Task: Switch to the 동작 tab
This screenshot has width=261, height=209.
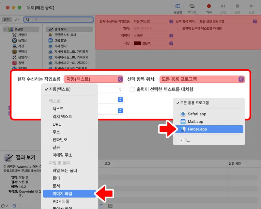Action: 7,20
